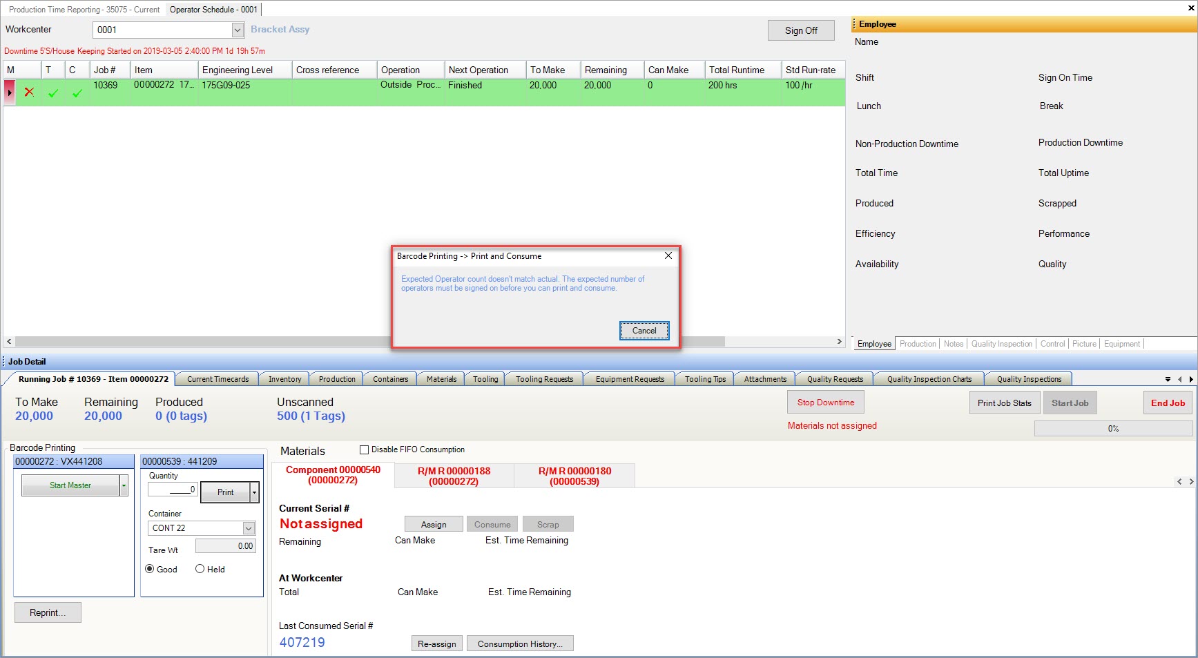Open the tab list dropdown arrow in Job Detail
Viewport: 1198px width, 658px height.
point(1168,379)
